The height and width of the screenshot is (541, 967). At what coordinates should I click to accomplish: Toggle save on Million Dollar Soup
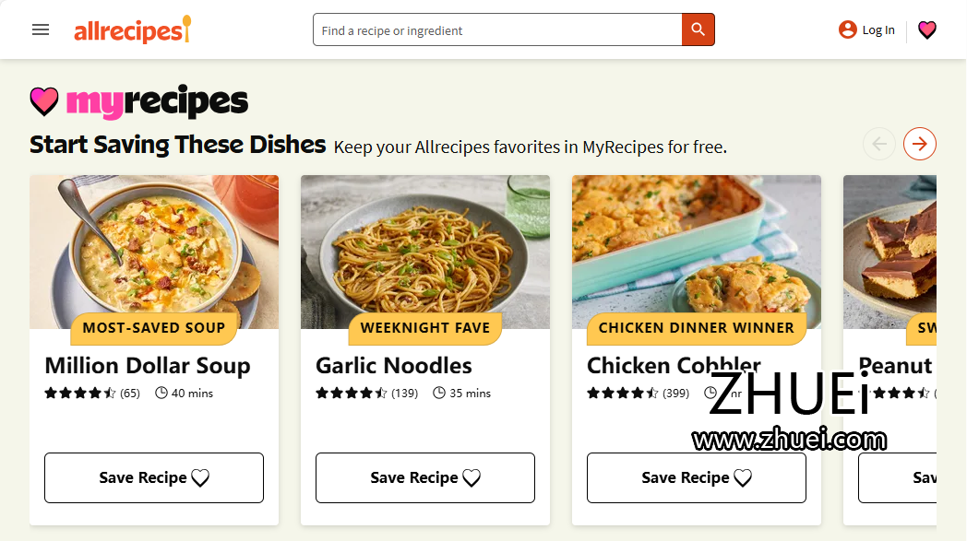(153, 477)
